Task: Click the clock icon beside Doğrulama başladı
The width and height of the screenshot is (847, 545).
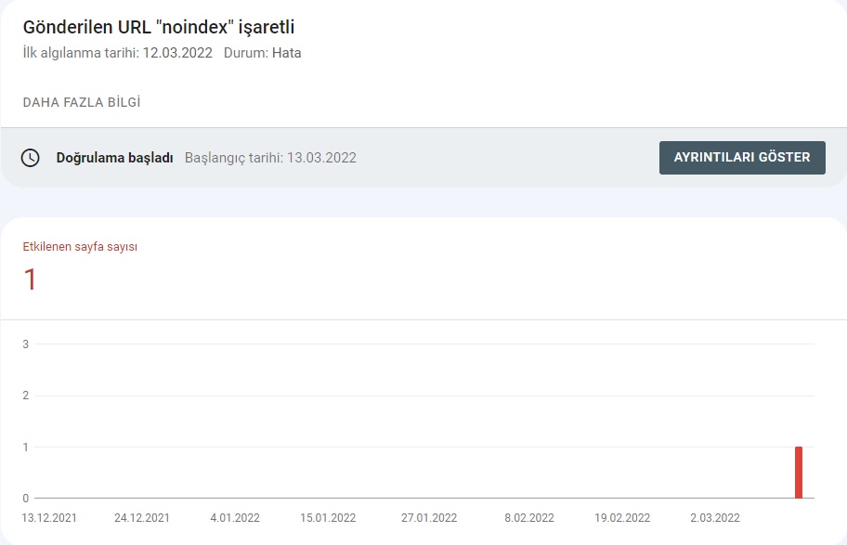Action: point(31,158)
